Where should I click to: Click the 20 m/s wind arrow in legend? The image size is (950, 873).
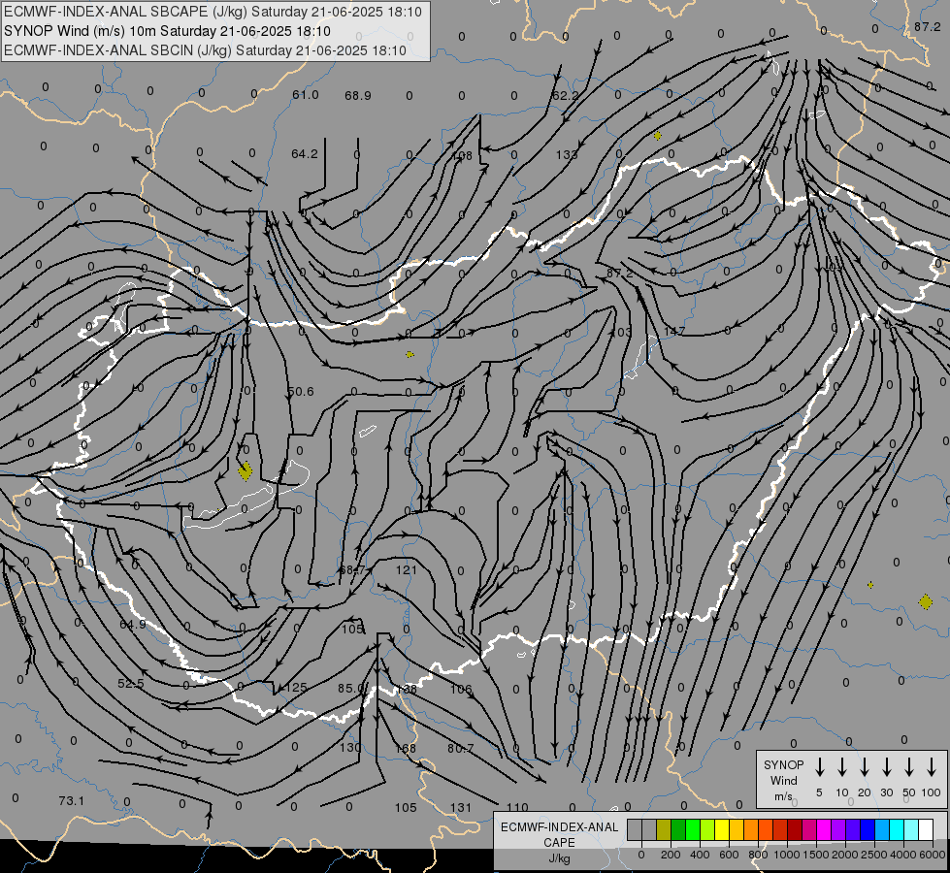click(x=865, y=766)
